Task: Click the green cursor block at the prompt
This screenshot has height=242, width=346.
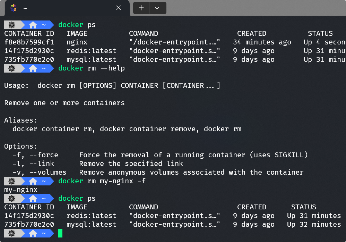Action: point(60,233)
